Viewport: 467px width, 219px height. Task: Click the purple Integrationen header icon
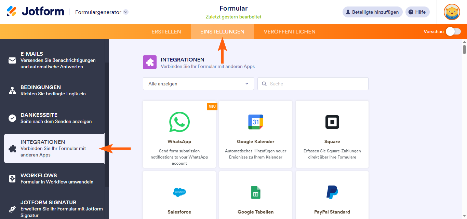click(150, 63)
